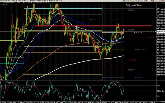Click the STO indicator value label
The image size is (165, 103).
point(161,91)
